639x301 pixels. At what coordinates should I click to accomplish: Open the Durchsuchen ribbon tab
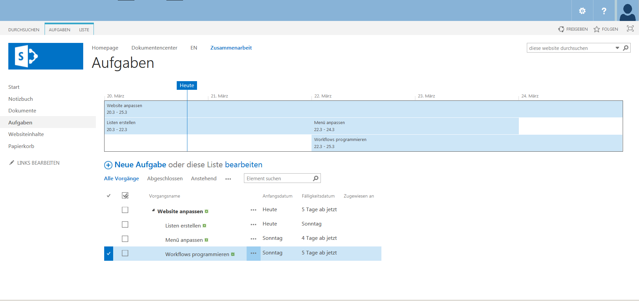point(24,30)
